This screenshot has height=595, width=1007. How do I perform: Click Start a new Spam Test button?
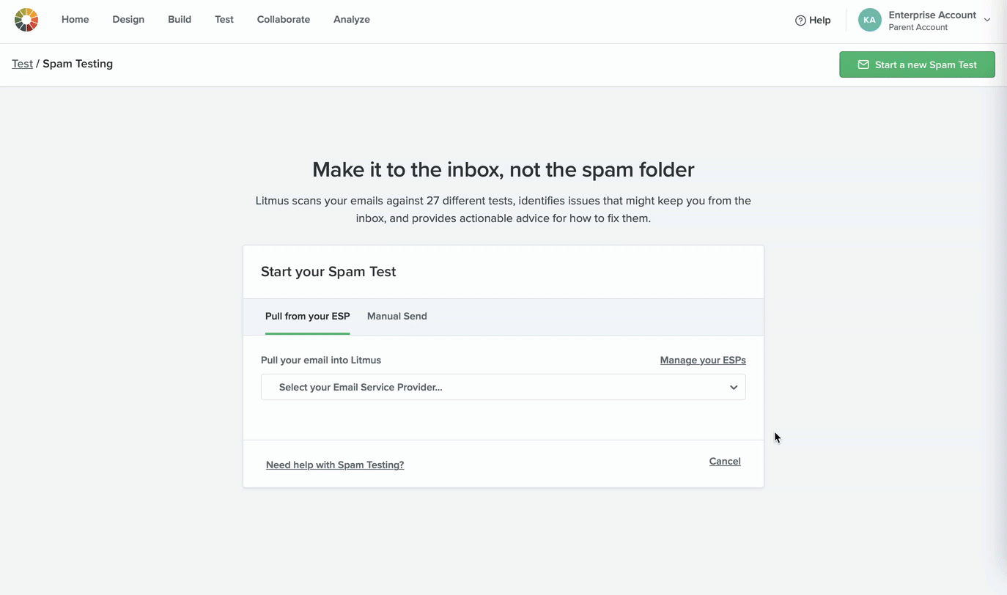pos(917,64)
